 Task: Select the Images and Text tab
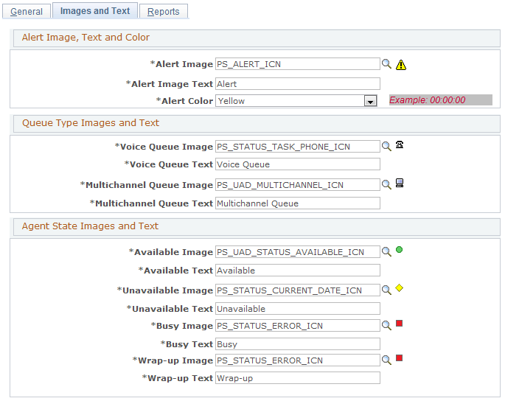[95, 10]
